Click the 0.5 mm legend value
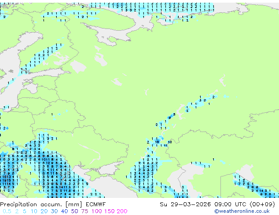 tap(7, 211)
